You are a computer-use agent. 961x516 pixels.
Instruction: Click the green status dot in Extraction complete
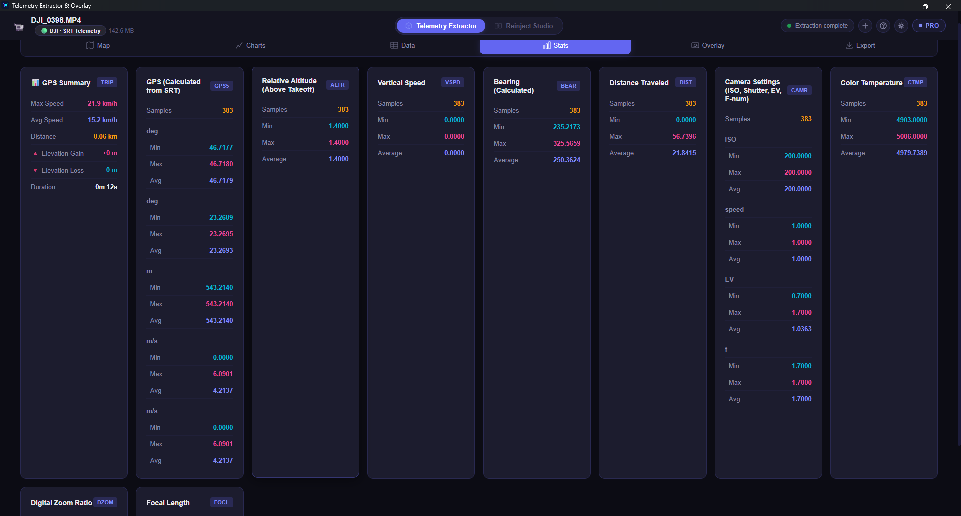coord(789,25)
